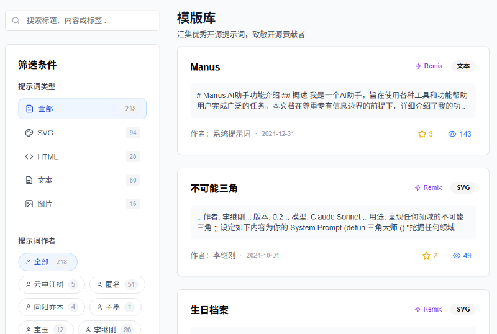Remix the 生日档案 template
This screenshot has width=497, height=334.
point(428,309)
